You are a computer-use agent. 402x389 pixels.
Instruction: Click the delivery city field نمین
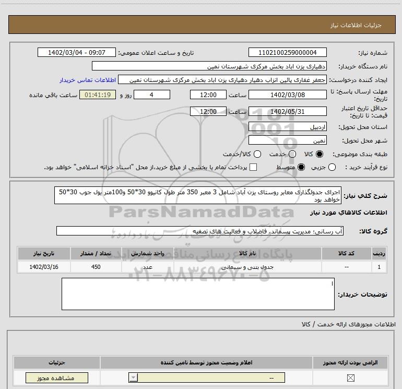point(287,140)
